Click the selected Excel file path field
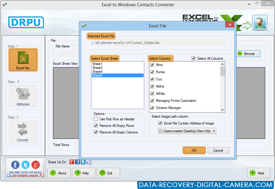 [x=158, y=43]
